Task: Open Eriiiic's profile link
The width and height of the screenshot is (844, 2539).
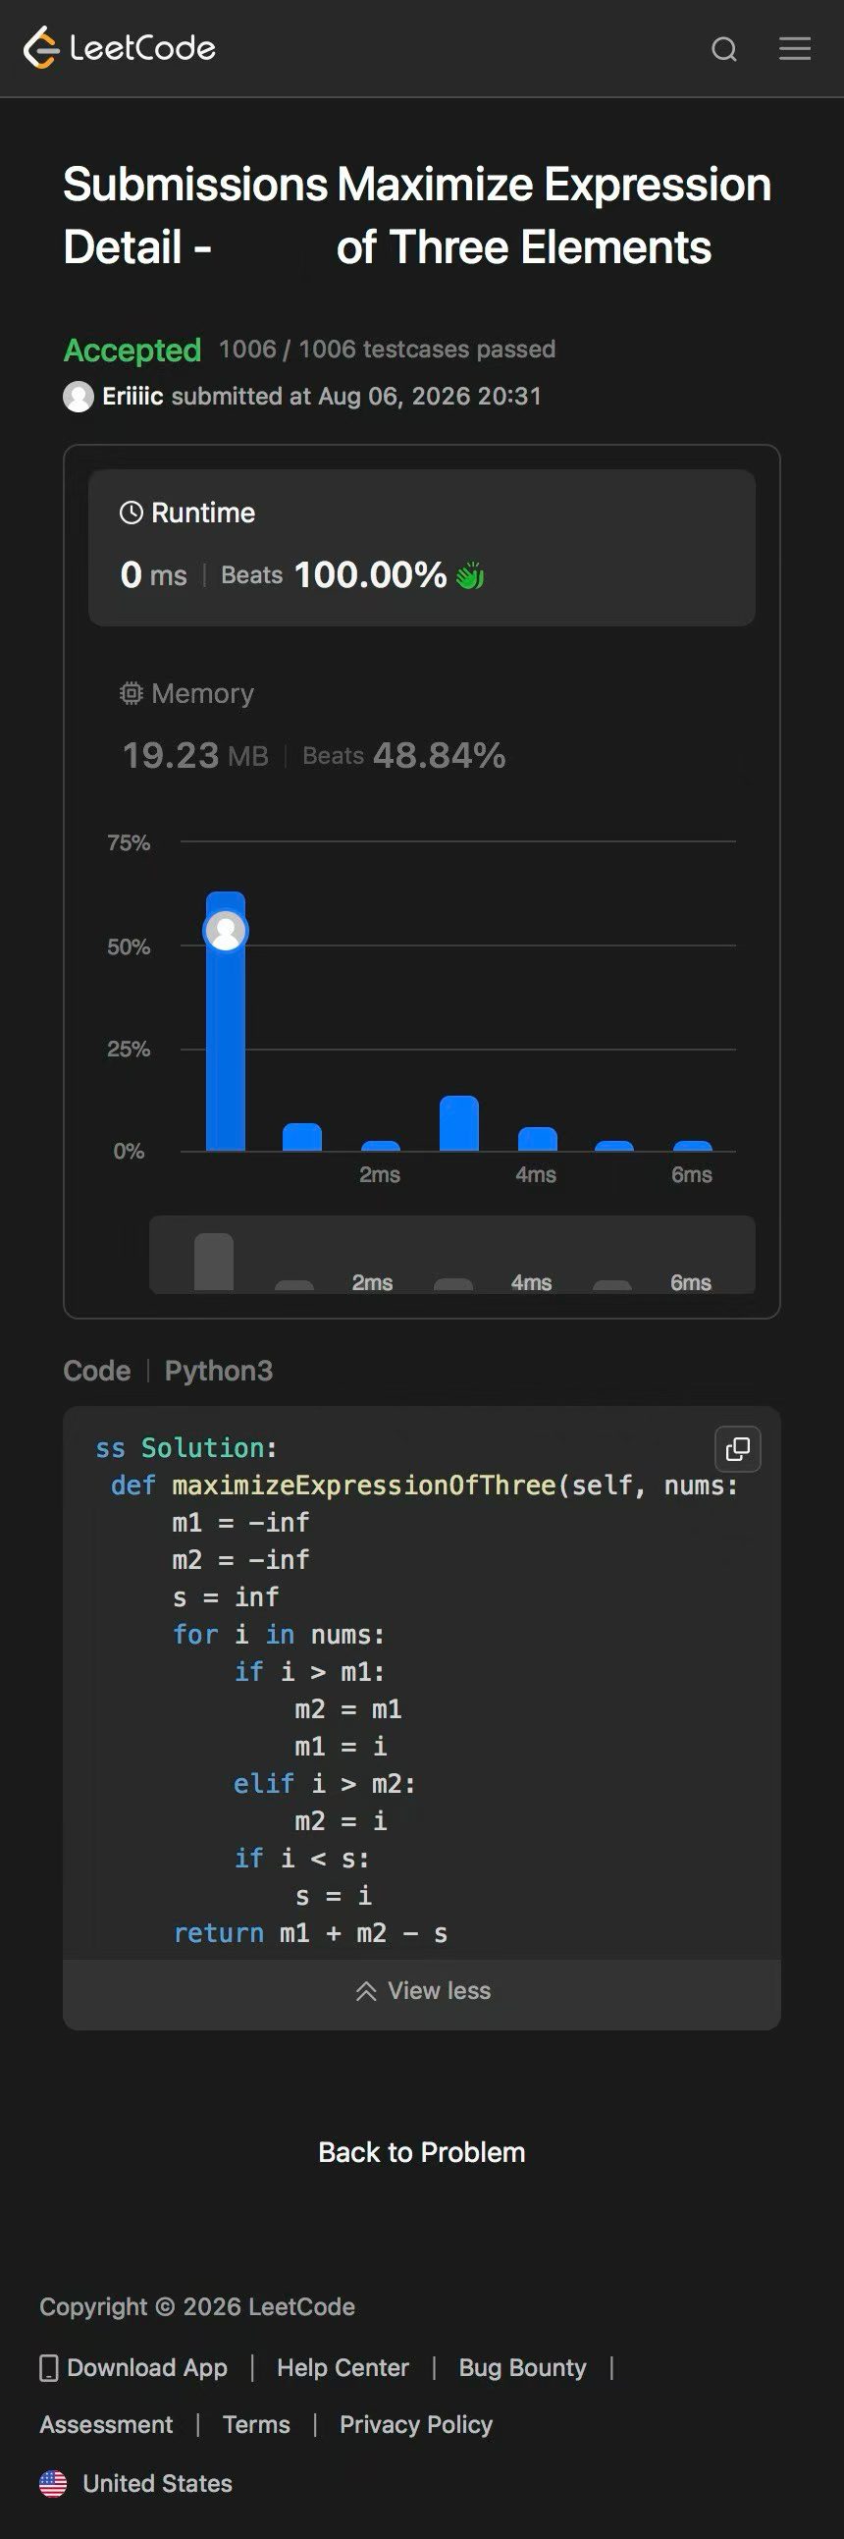Action: click(132, 397)
